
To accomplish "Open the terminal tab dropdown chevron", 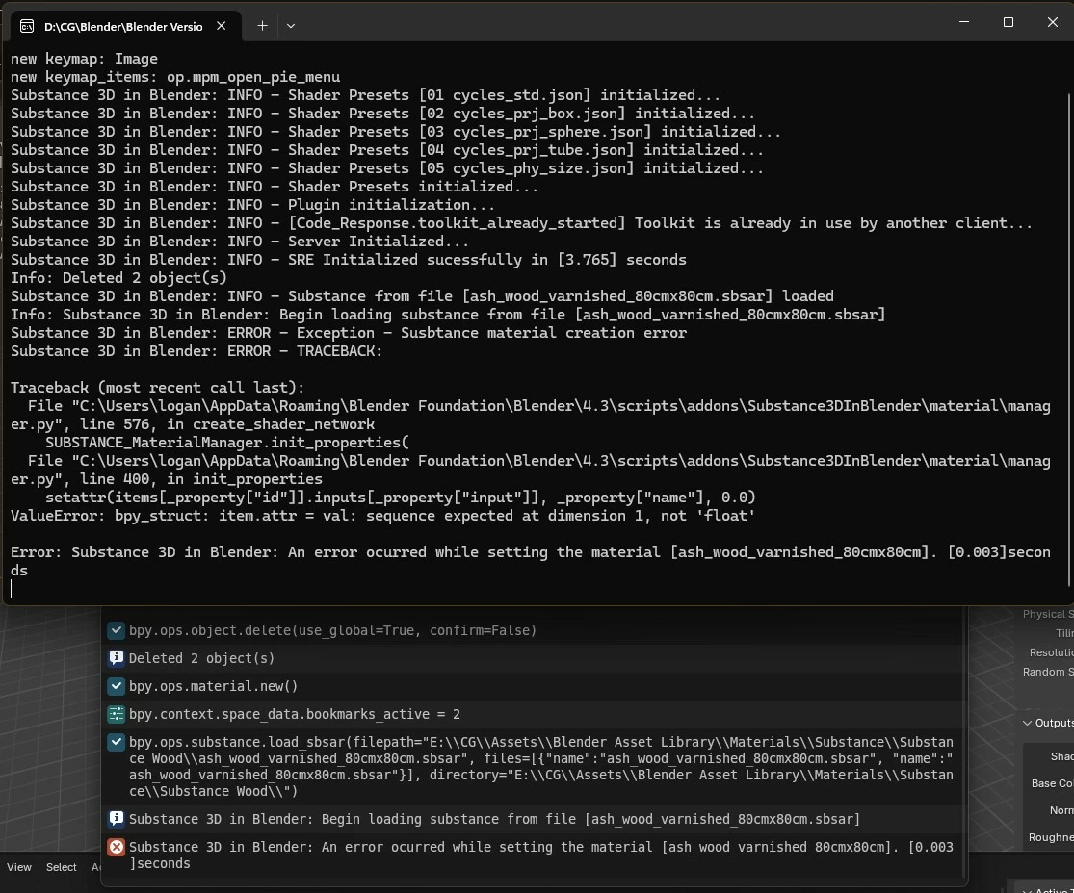I will click(x=291, y=26).
